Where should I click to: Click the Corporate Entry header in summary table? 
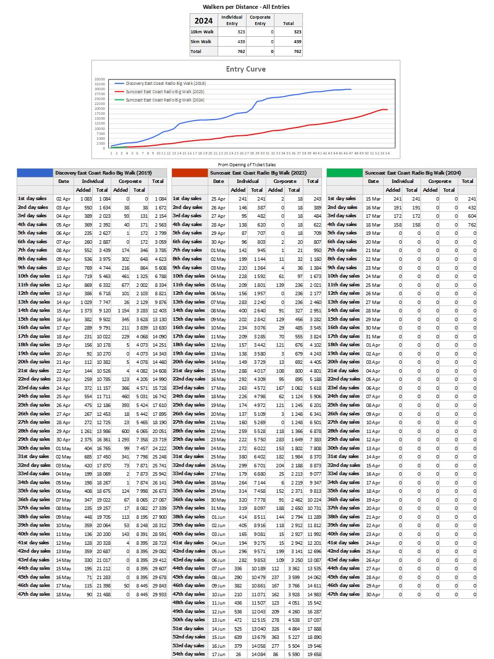(x=260, y=20)
